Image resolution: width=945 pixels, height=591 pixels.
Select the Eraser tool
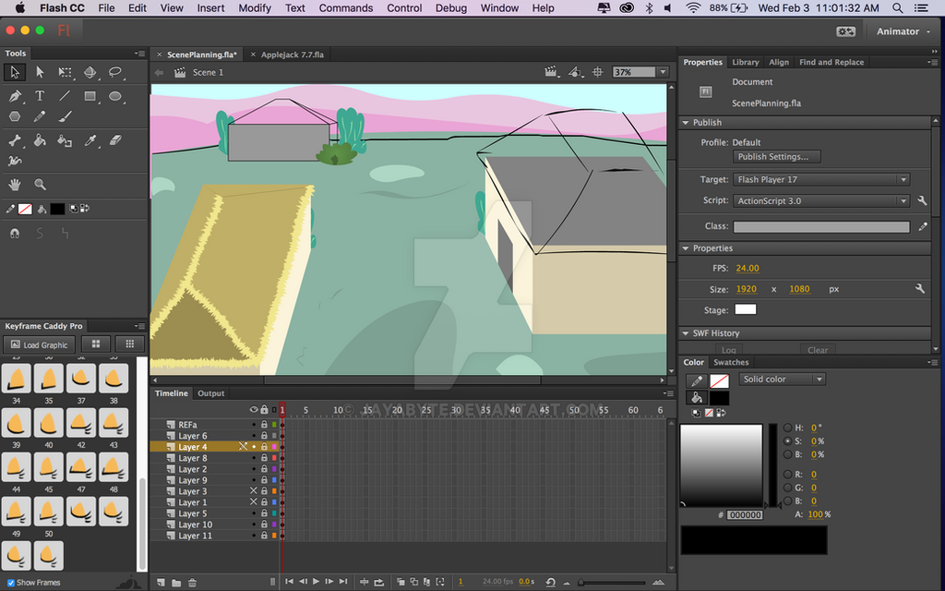(115, 140)
